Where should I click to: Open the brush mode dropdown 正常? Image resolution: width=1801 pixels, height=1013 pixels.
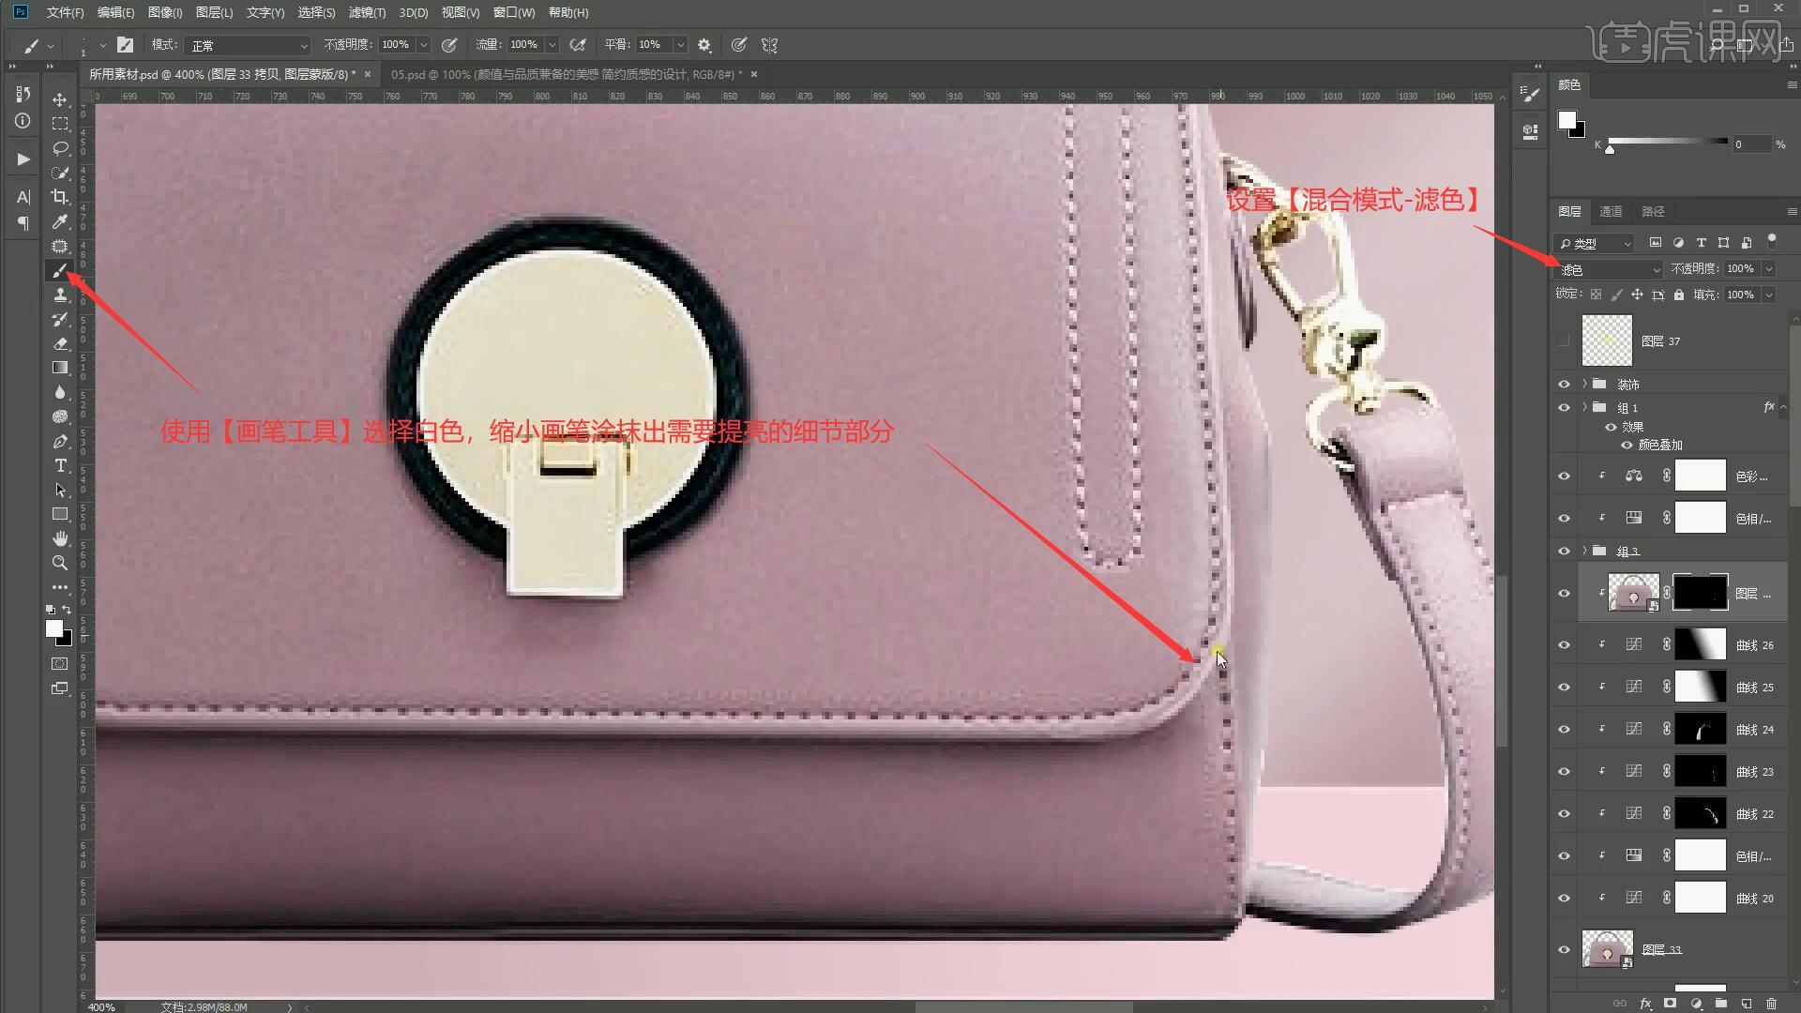[248, 45]
